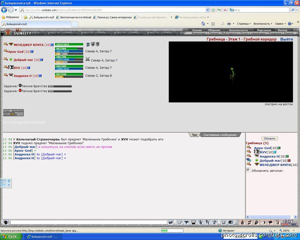Open the smiley emoticons icon

click(223, 222)
